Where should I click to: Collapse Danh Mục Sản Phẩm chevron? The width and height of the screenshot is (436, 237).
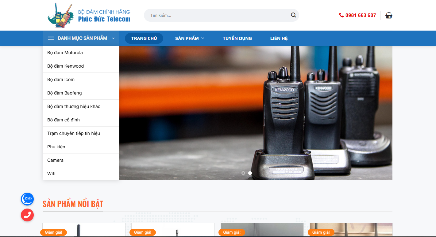click(113, 38)
